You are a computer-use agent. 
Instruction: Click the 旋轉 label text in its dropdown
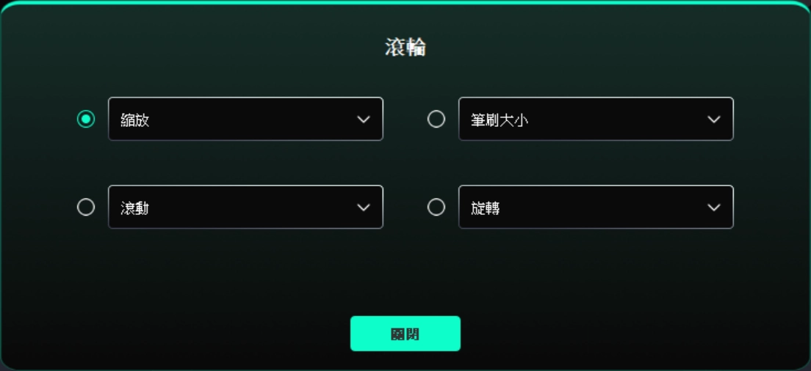tap(485, 208)
